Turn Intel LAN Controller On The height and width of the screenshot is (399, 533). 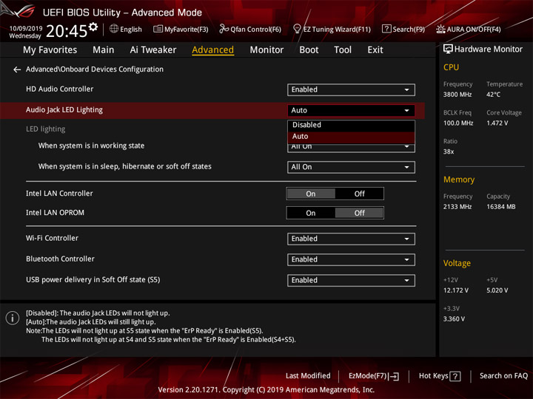tap(311, 194)
